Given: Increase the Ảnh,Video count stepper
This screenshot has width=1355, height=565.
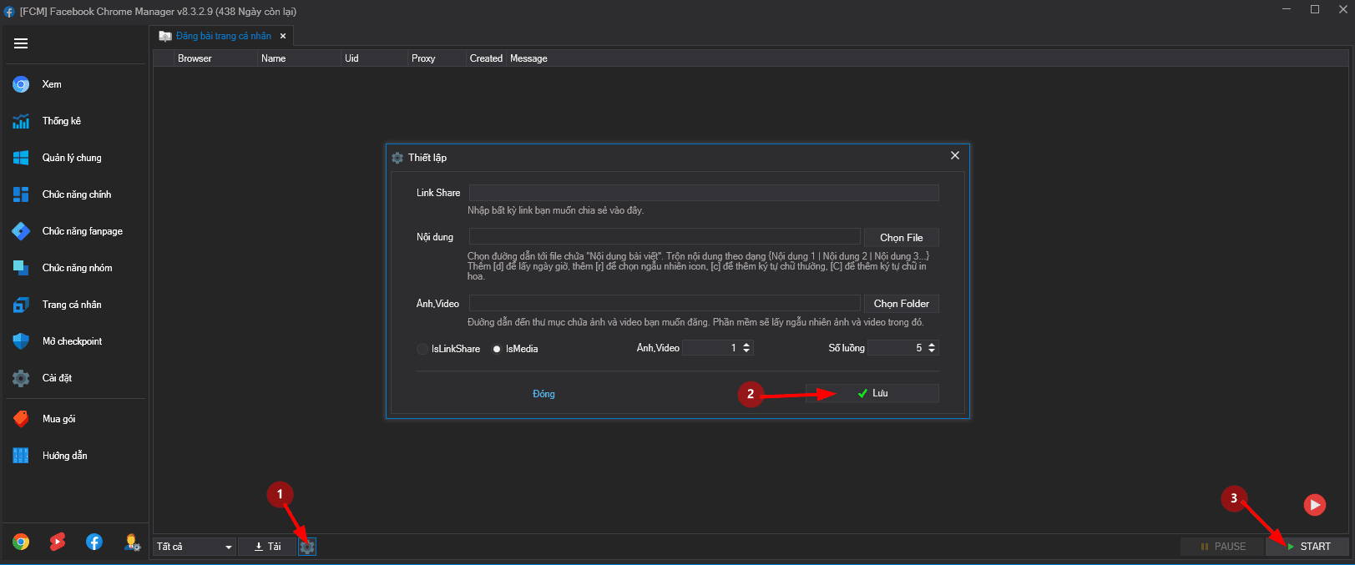Looking at the screenshot, I should [746, 345].
